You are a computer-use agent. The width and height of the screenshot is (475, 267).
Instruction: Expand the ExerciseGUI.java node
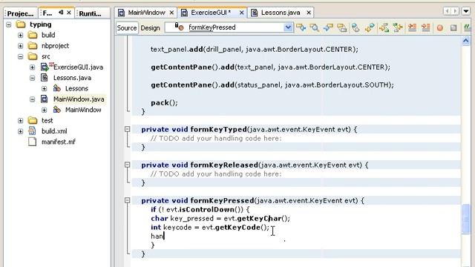[33, 67]
